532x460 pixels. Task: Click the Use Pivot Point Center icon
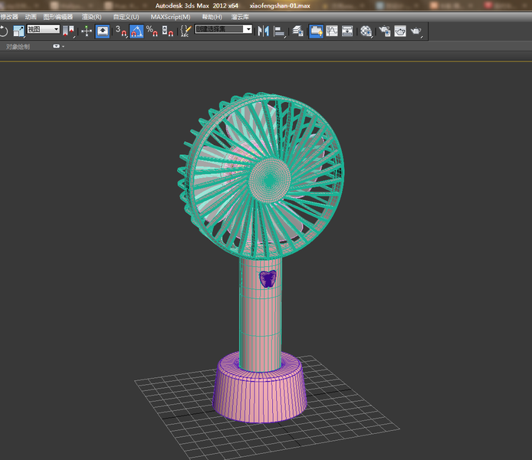pyautogui.click(x=68, y=31)
